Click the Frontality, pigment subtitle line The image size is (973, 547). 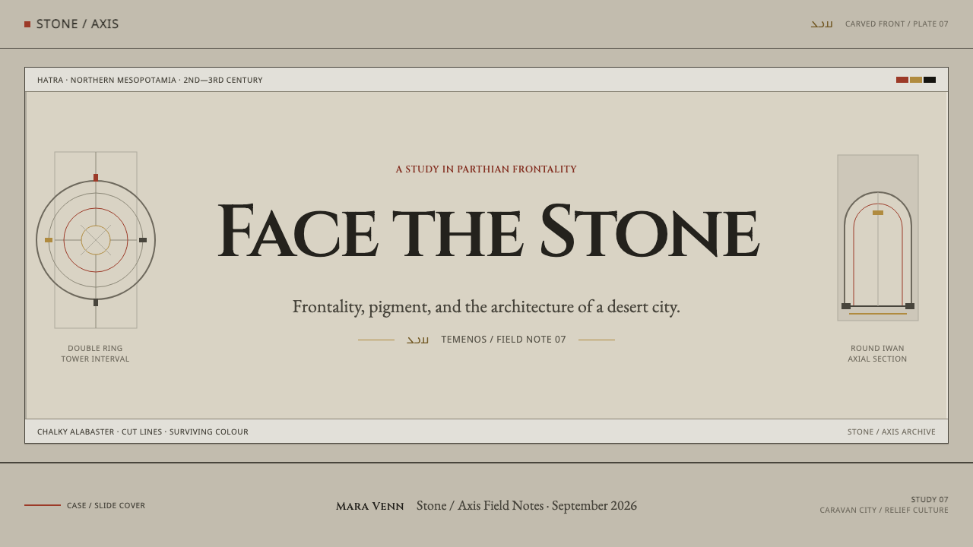pos(486,307)
